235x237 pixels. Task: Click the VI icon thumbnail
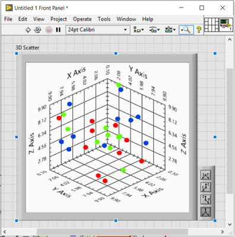(226, 25)
